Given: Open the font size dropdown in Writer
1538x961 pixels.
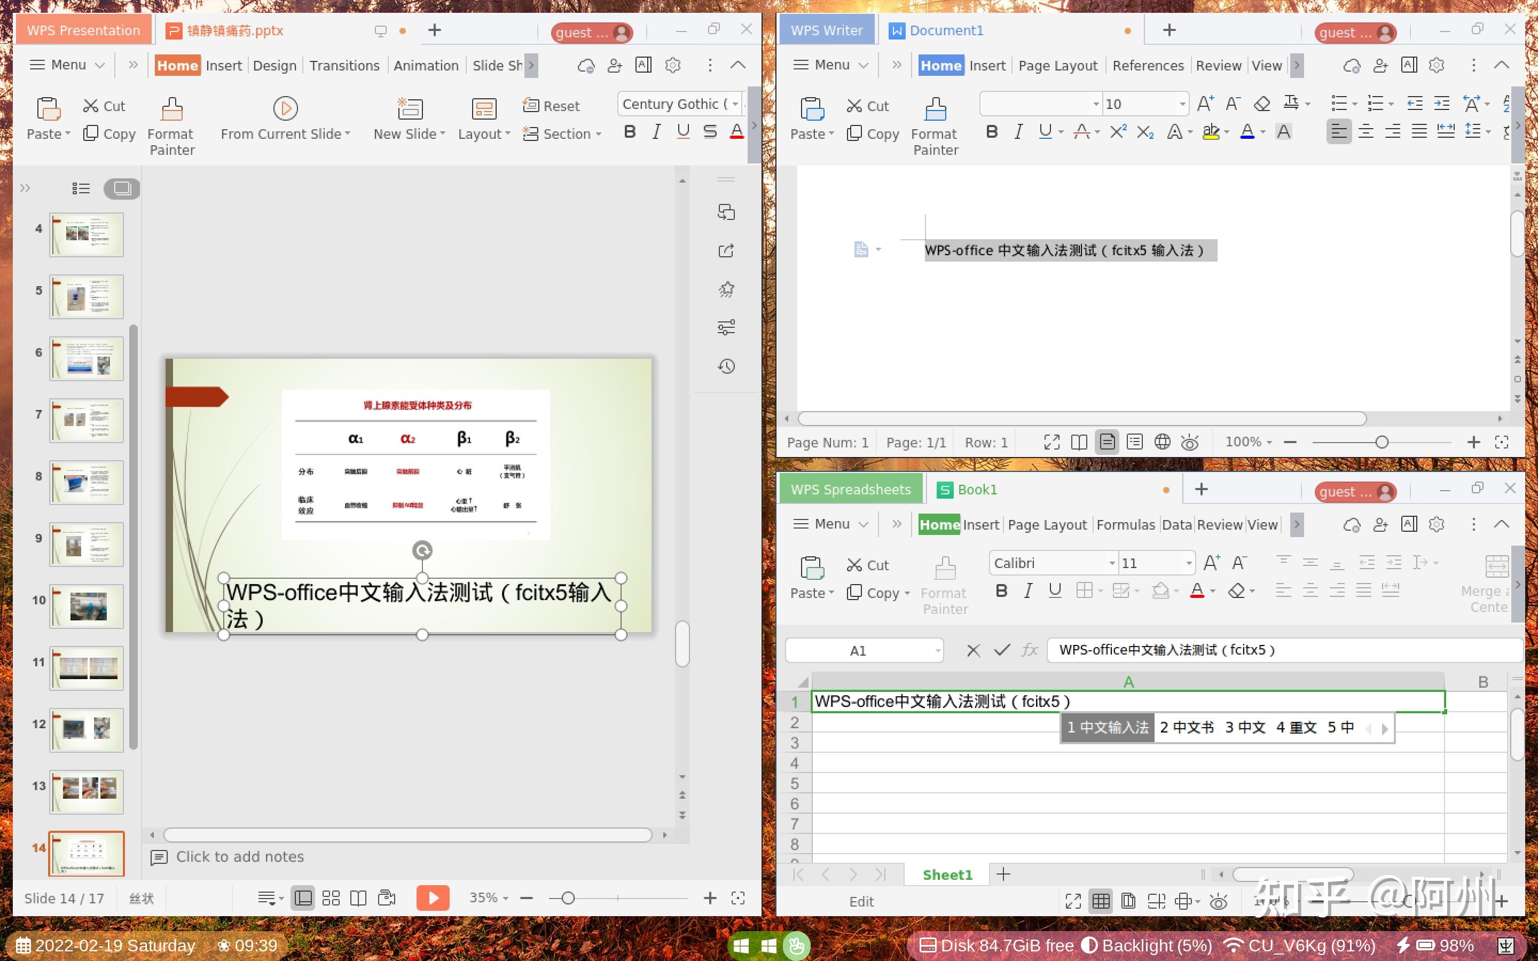Looking at the screenshot, I should (1183, 104).
